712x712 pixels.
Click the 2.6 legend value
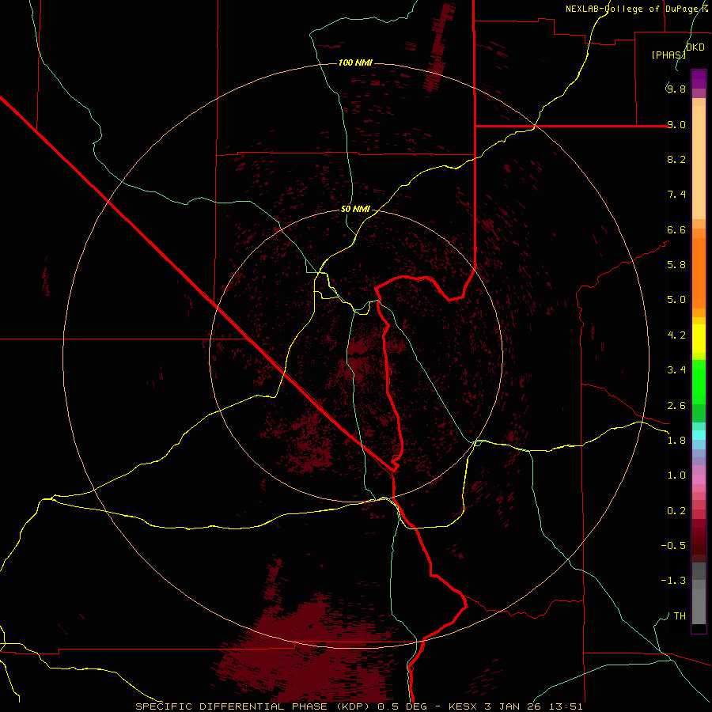pos(676,406)
